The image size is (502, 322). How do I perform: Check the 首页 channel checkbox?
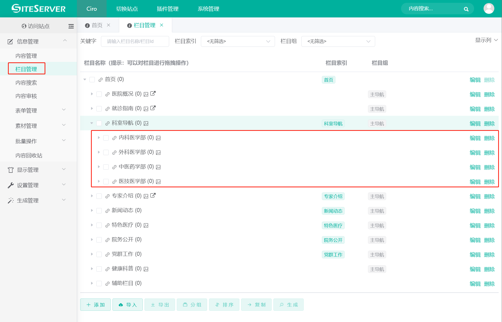[92, 80]
